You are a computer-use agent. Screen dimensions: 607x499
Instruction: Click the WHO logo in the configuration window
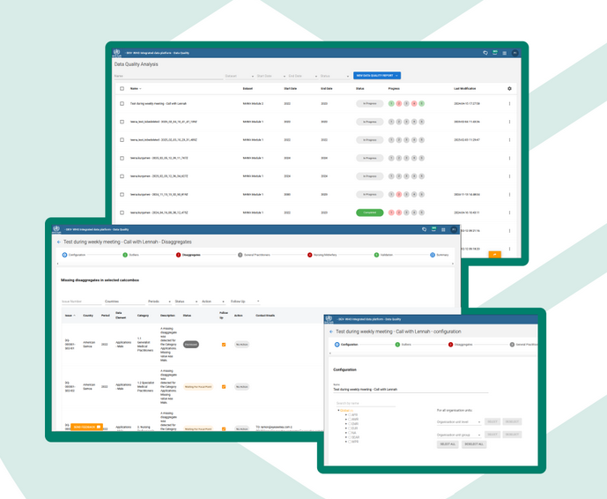[x=329, y=319]
